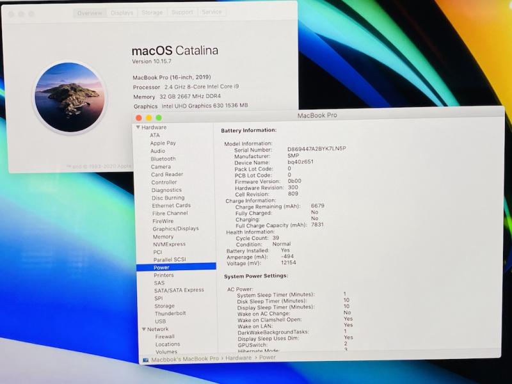Open the Service tab in About This Mac
This screenshot has height=384, width=512.
point(212,12)
